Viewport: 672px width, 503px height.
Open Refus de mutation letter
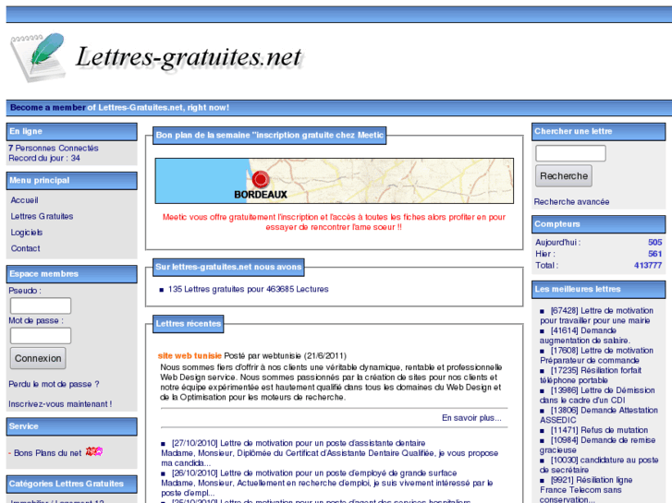(599, 430)
